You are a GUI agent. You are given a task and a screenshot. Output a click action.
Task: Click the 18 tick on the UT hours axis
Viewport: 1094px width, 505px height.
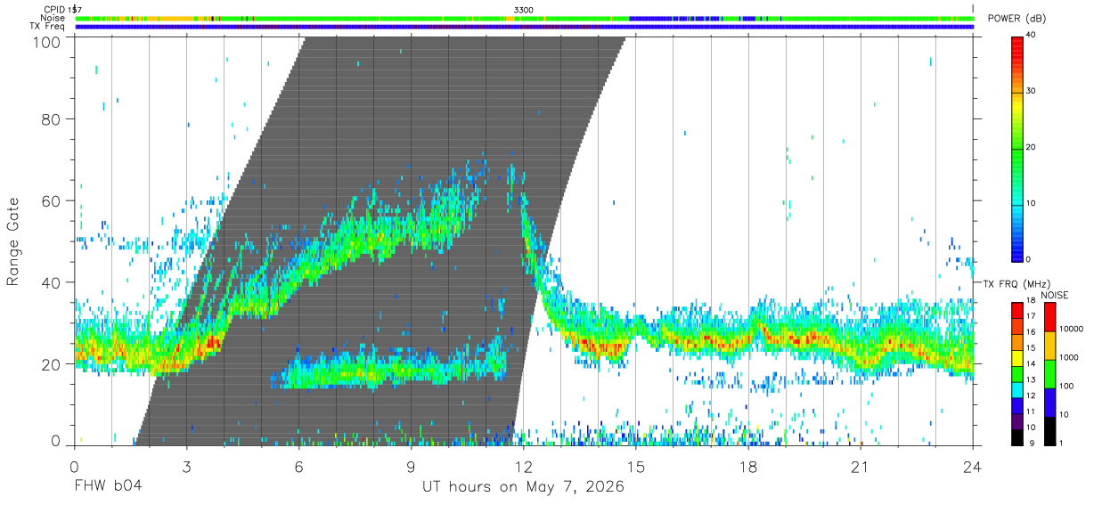tap(748, 467)
